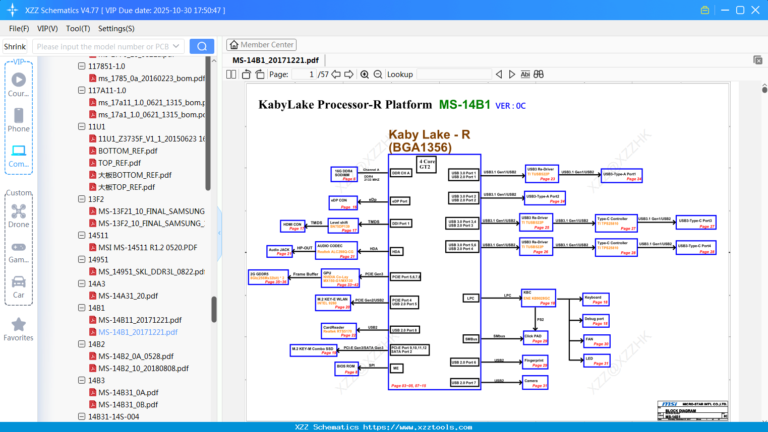Click the file tree's outer vertical scrollbar thumb
This screenshot has width=768, height=432.
click(214, 309)
